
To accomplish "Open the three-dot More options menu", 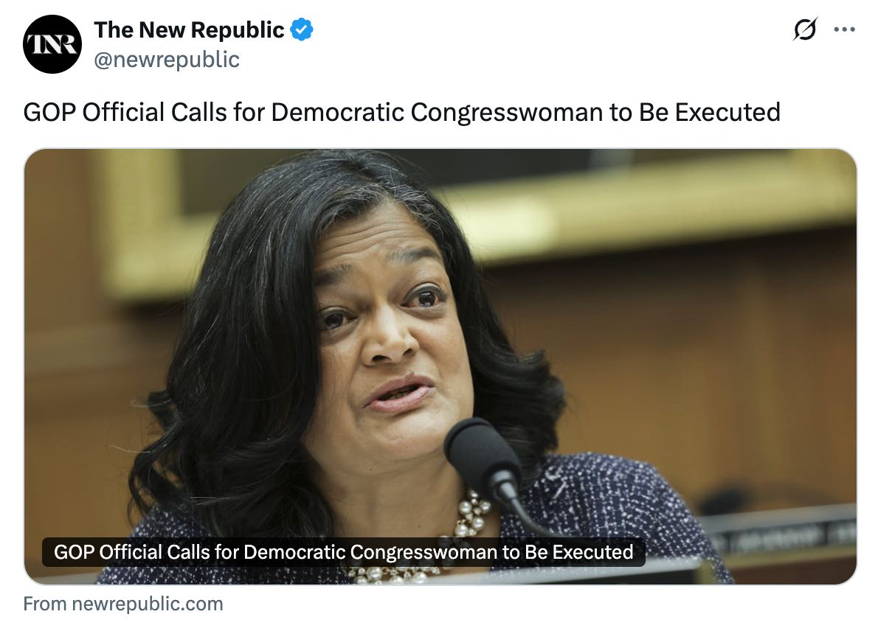I will pyautogui.click(x=844, y=29).
